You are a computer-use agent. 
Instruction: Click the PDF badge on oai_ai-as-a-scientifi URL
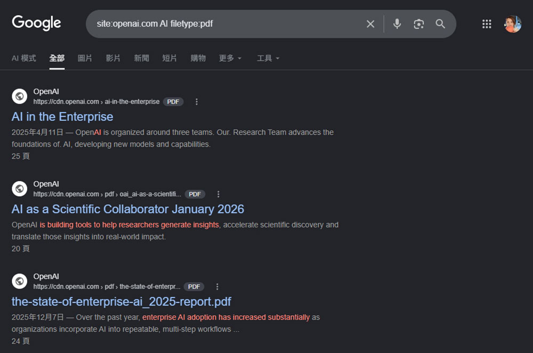(x=195, y=194)
